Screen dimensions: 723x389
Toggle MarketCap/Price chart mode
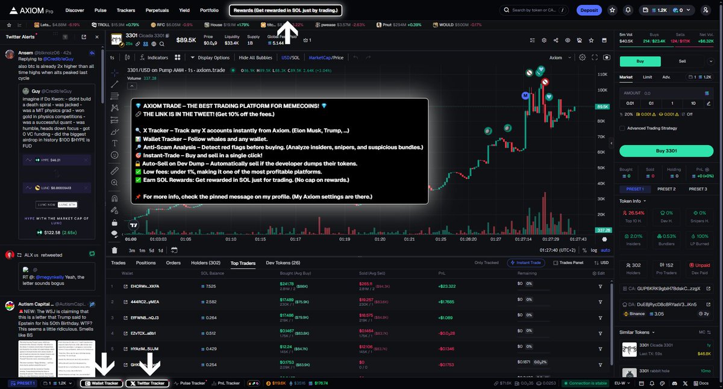[326, 57]
